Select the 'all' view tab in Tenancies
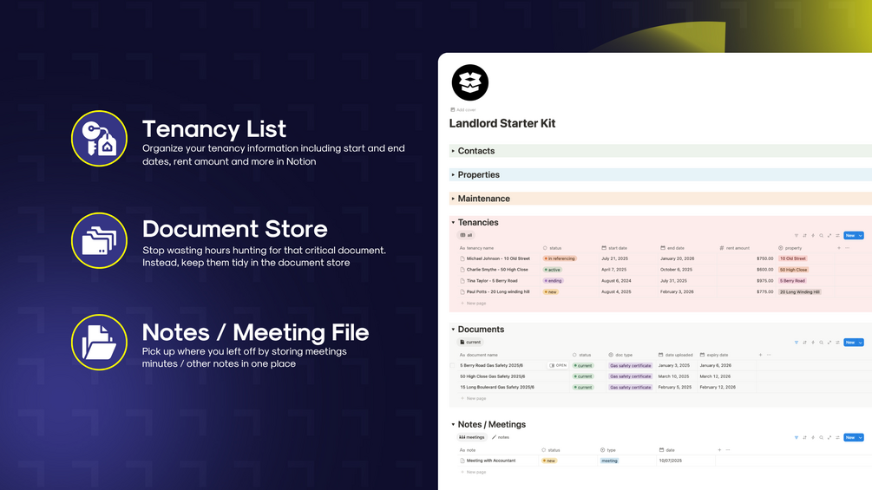Viewport: 872px width, 490px height. tap(466, 235)
